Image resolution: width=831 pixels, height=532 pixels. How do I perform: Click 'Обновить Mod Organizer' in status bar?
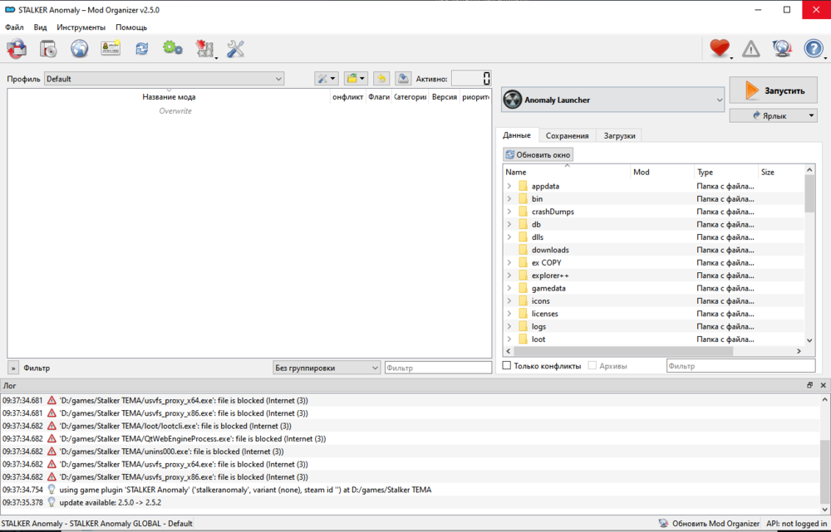[x=709, y=524]
